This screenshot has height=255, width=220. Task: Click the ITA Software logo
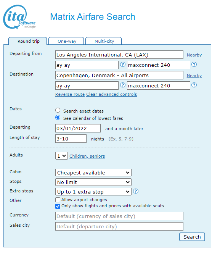point(19,17)
